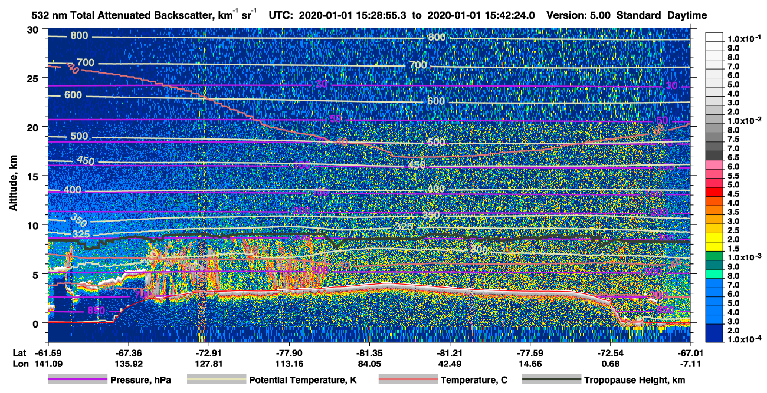
Task: Click the dark Tropopause Height legend line sample
Action: [552, 380]
